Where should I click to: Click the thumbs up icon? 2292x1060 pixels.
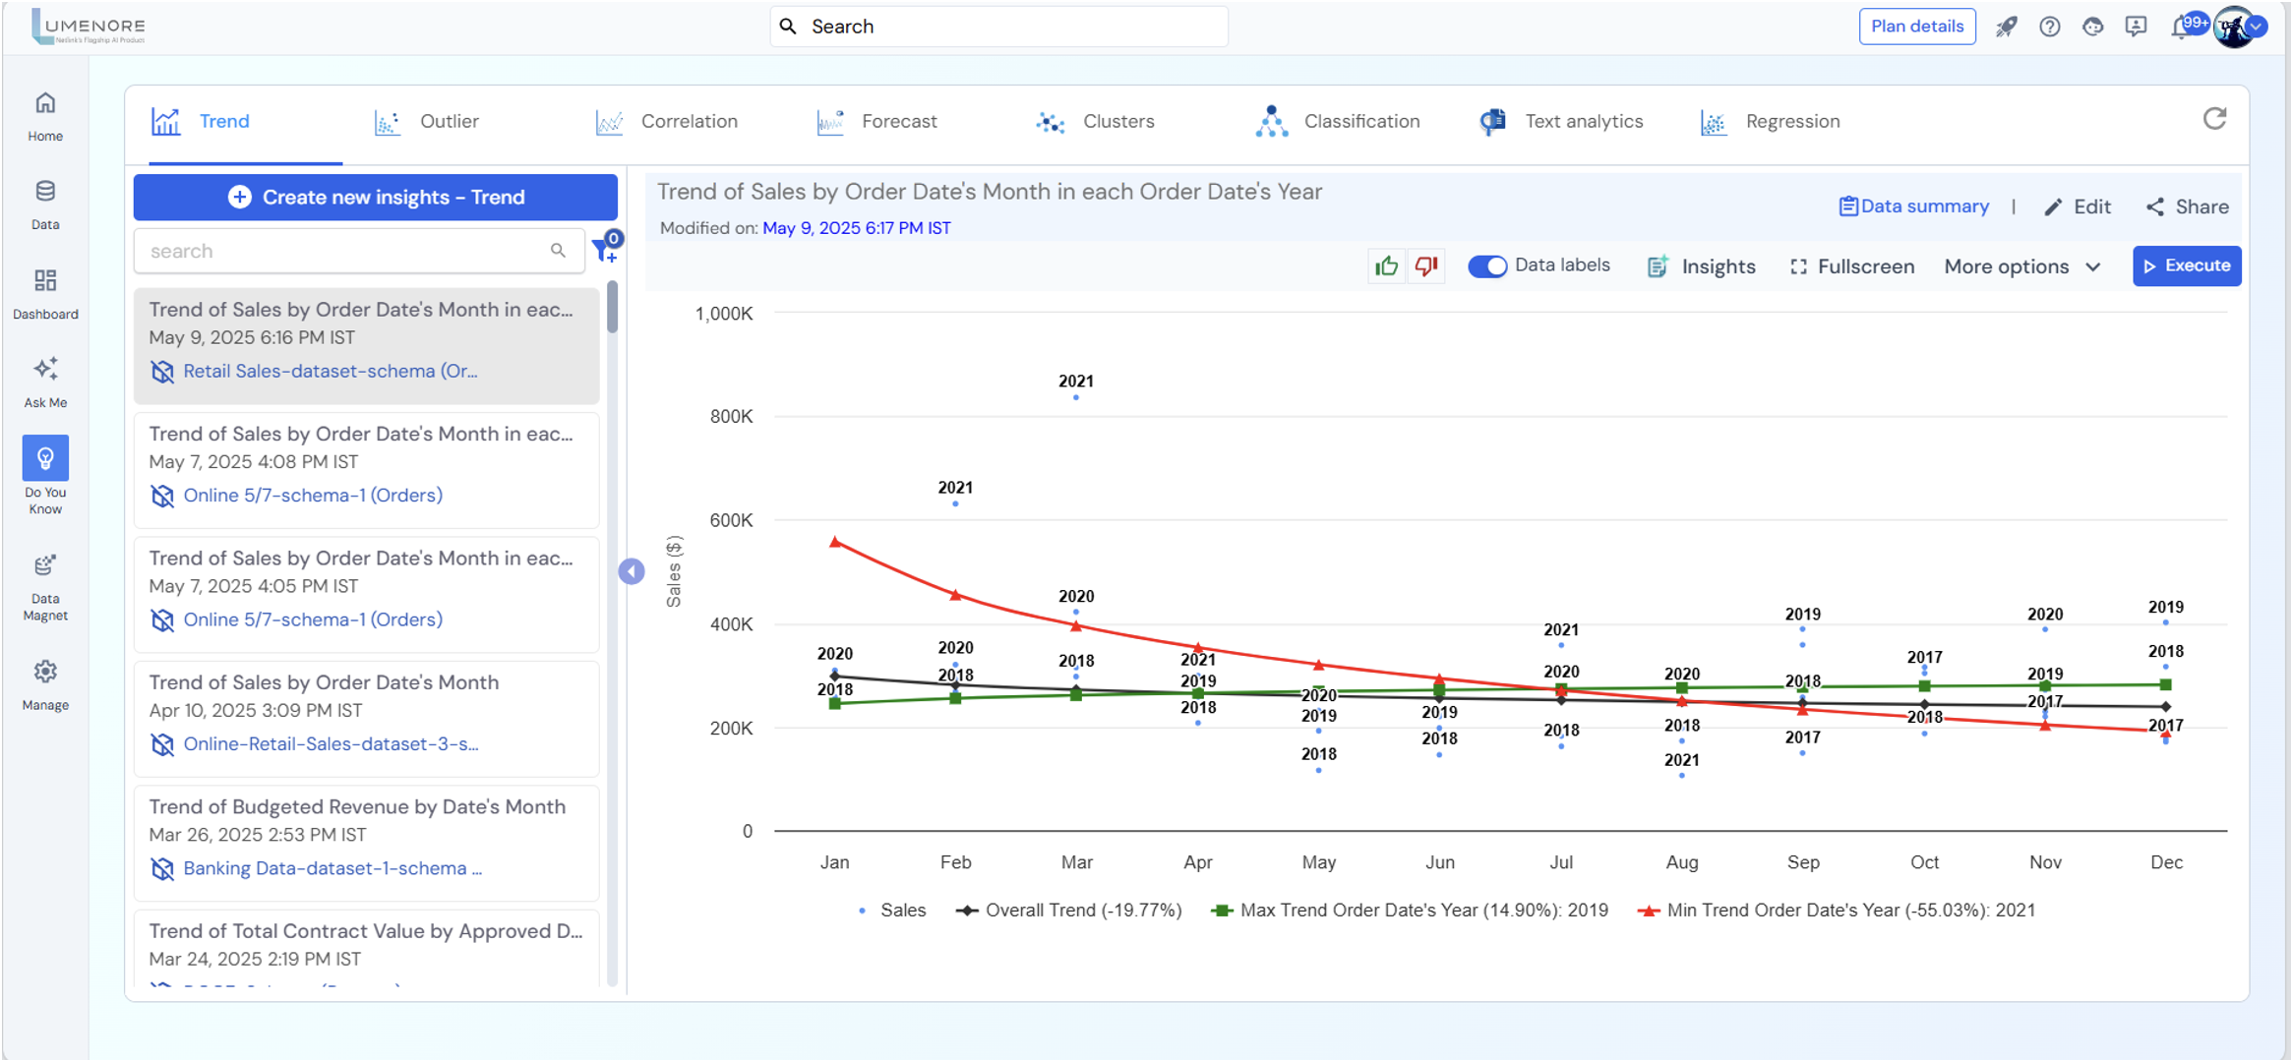point(1386,266)
